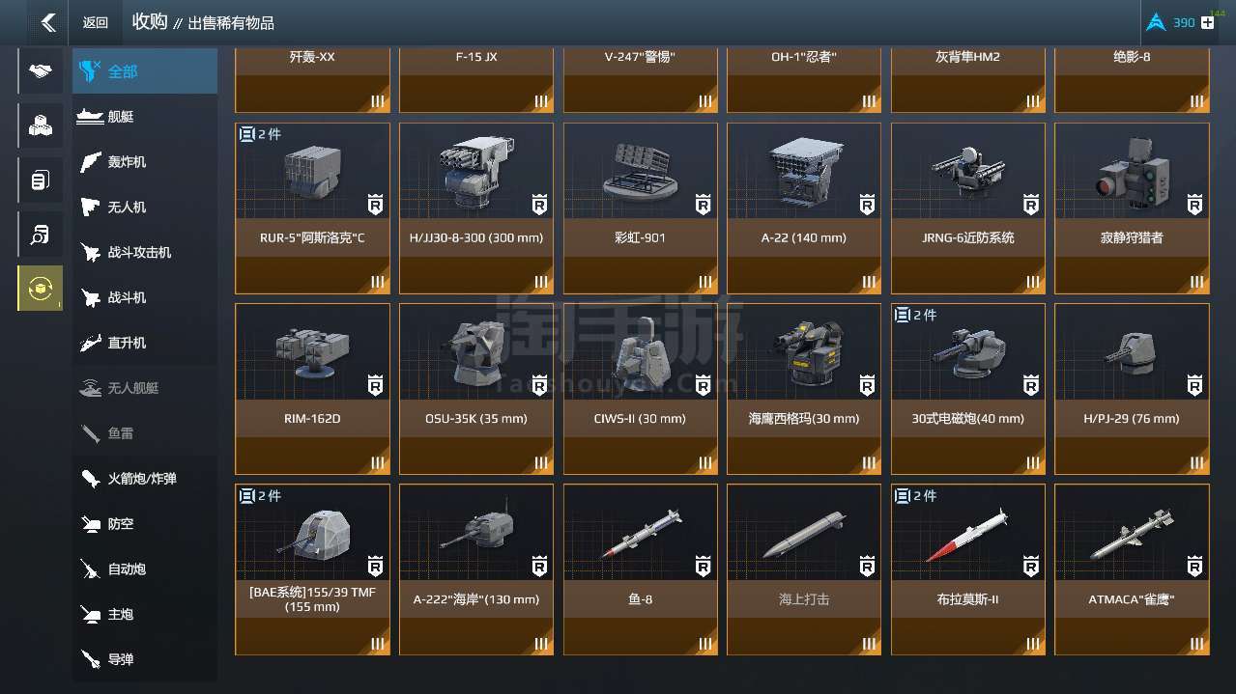Image resolution: width=1236 pixels, height=694 pixels.
Task: Open the stacked boxes icon in sidebar
Action: tap(40, 125)
